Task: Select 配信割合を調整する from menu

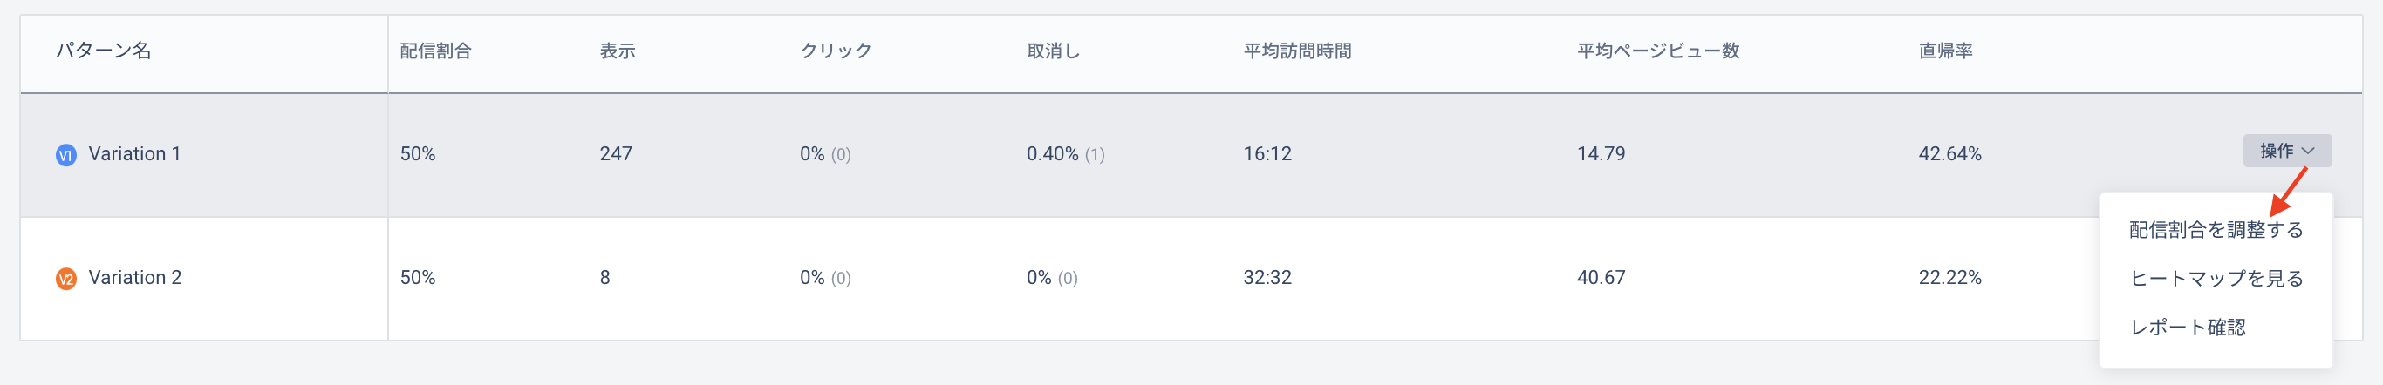Action: (2216, 230)
